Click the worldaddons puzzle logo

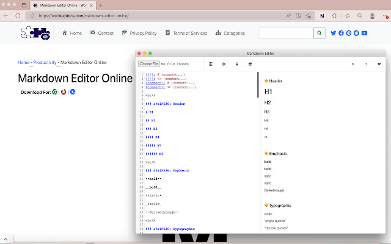(x=35, y=33)
